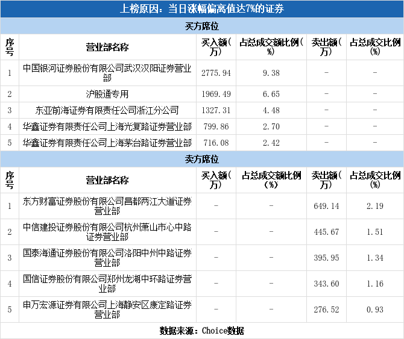Select the sell amount 343.60

coord(326,284)
